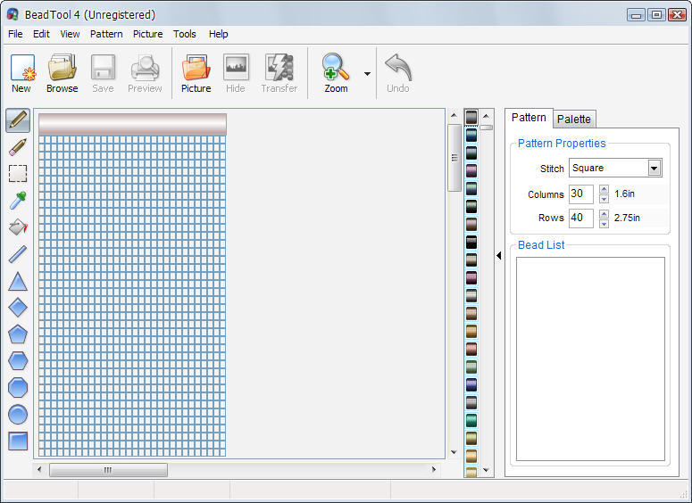The width and height of the screenshot is (692, 503).
Task: Collapse the side panel with black arrow
Action: [x=499, y=255]
